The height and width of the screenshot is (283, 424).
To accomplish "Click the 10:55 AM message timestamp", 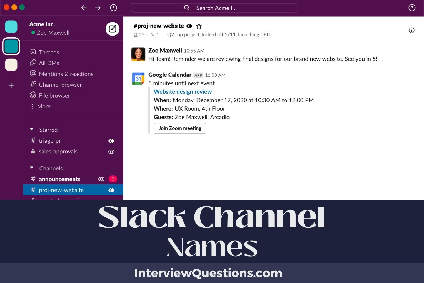I will pyautogui.click(x=194, y=51).
